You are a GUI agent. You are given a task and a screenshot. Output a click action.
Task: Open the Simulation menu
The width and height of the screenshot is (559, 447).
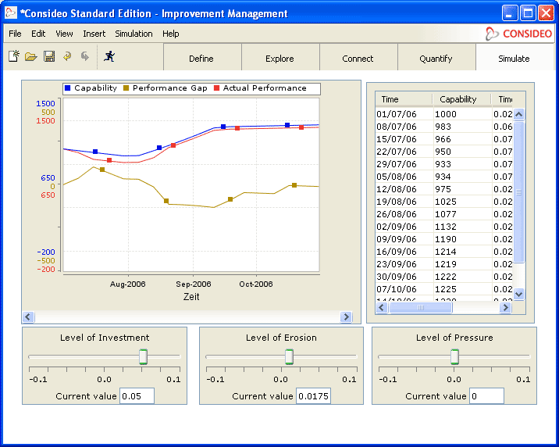coord(134,34)
